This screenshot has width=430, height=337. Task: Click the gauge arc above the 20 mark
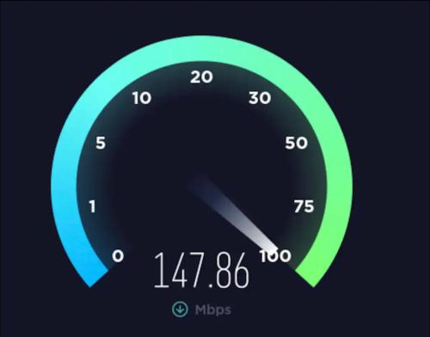pos(201,48)
